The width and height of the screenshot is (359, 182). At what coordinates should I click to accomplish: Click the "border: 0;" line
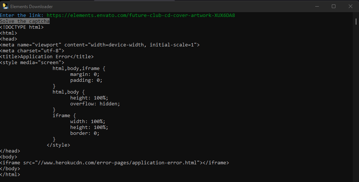point(85,133)
